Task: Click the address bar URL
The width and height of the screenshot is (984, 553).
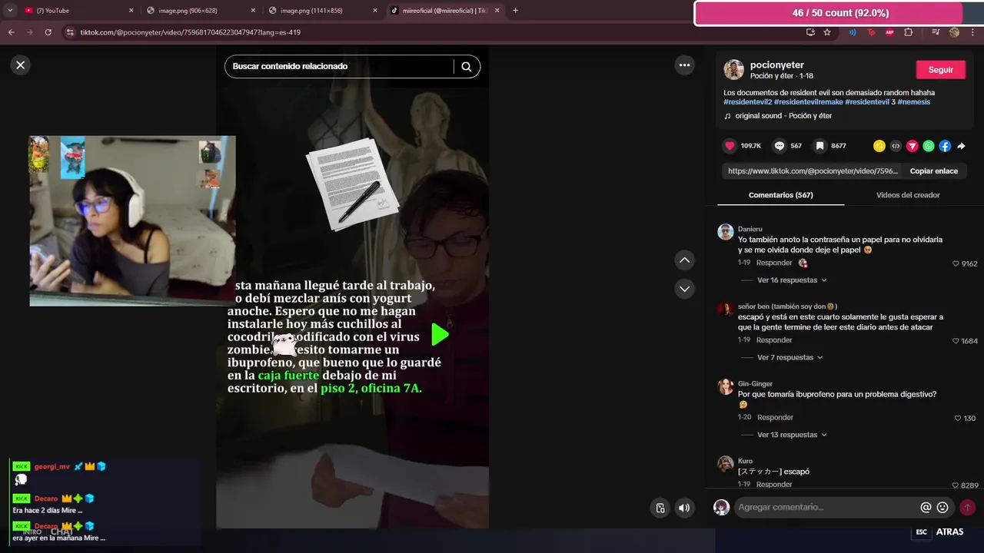Action: pos(190,32)
